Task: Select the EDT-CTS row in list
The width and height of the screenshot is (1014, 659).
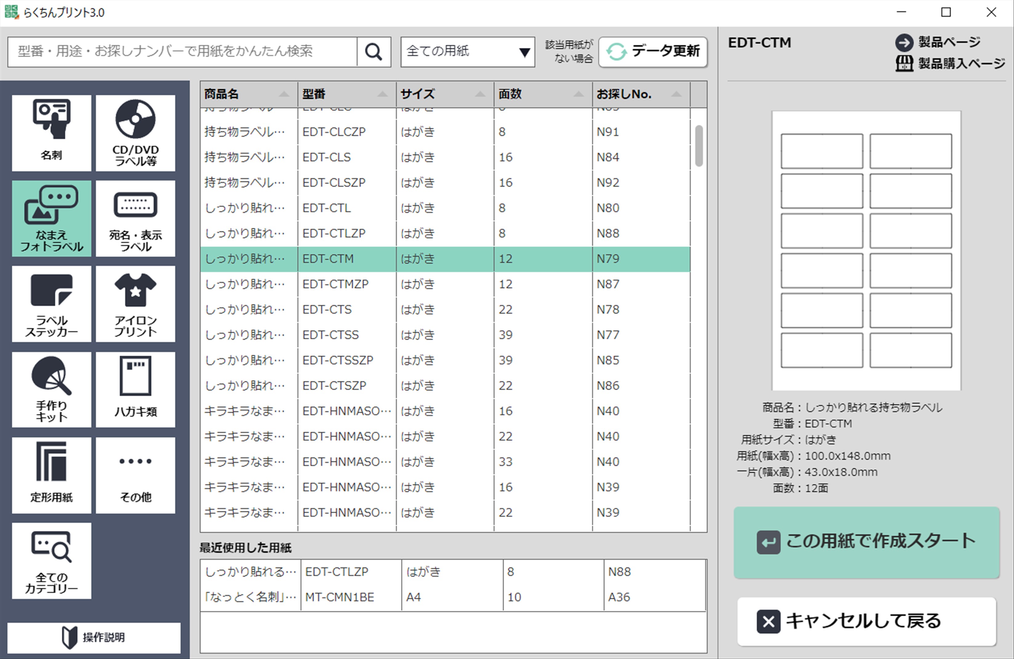Action: (445, 310)
